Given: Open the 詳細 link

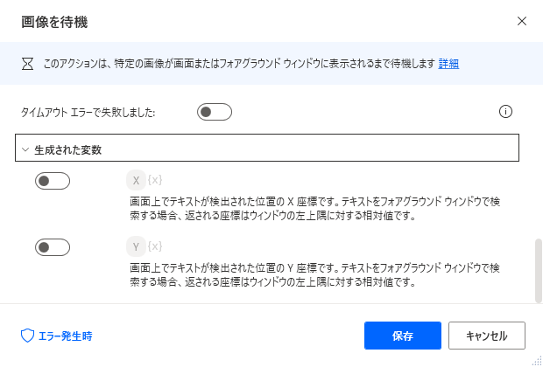Looking at the screenshot, I should point(448,63).
